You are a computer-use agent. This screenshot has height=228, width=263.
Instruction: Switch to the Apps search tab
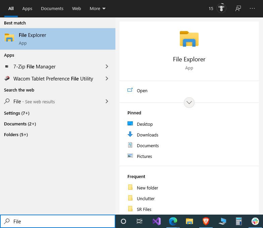click(27, 8)
